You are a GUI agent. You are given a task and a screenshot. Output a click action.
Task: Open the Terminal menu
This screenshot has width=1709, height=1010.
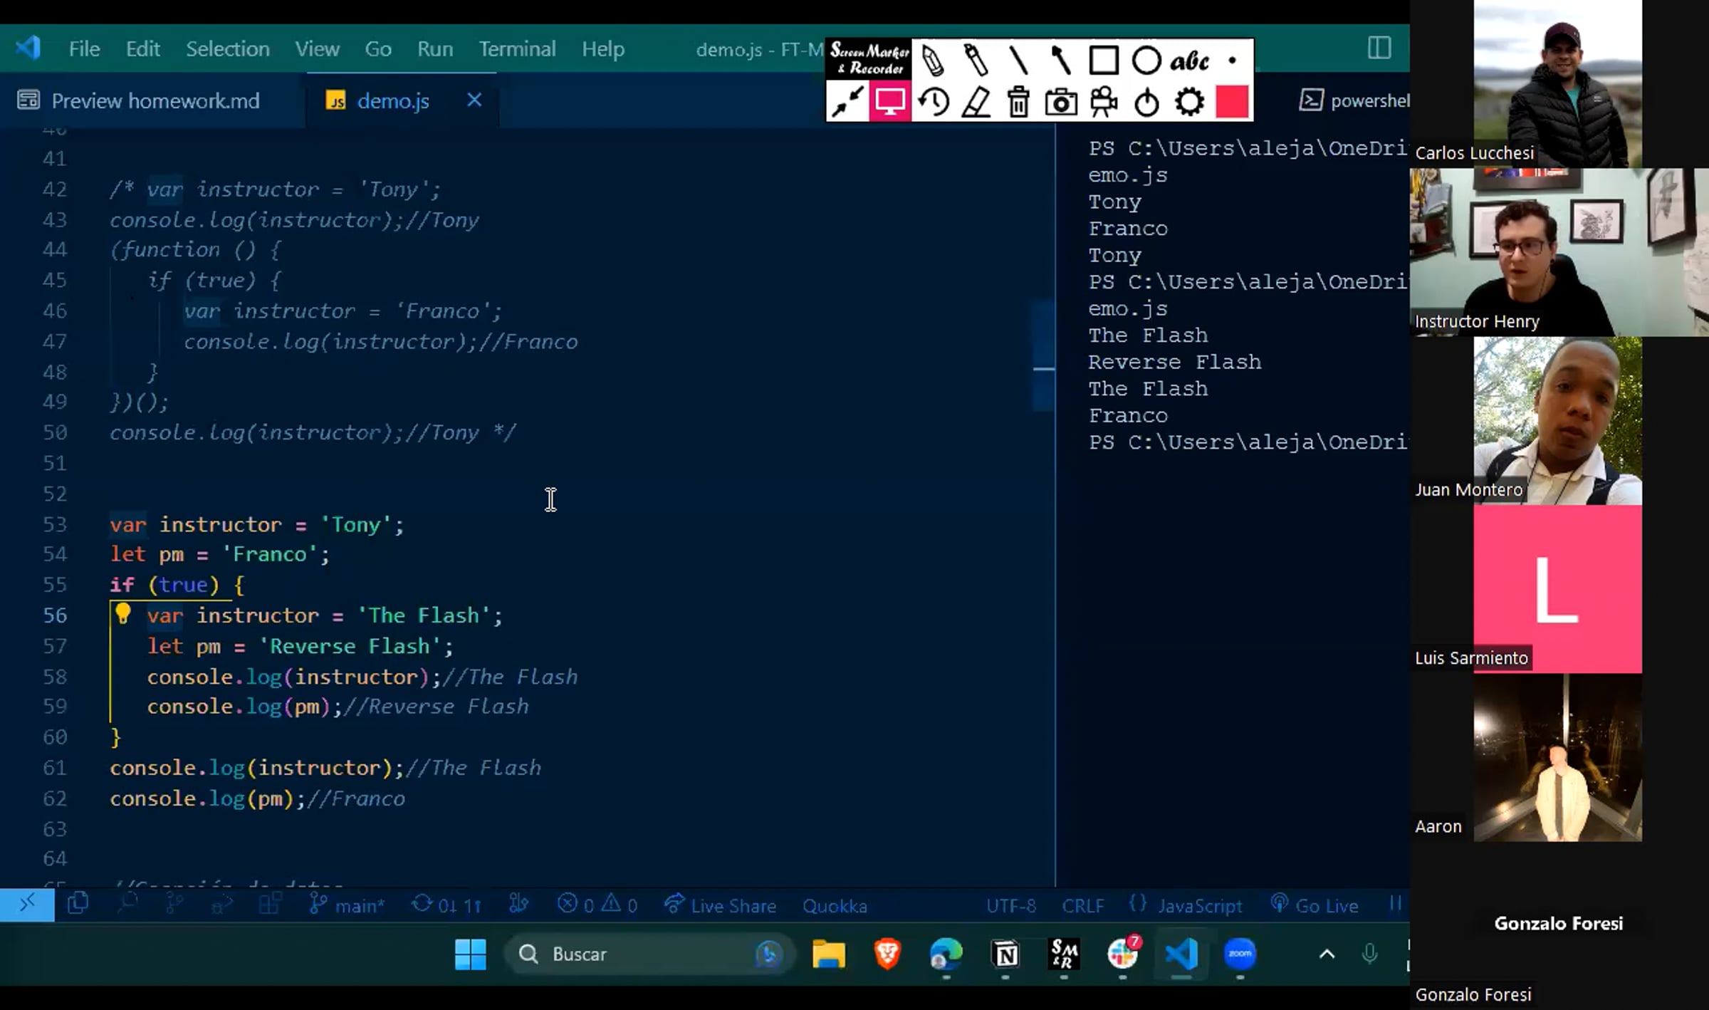coord(517,48)
